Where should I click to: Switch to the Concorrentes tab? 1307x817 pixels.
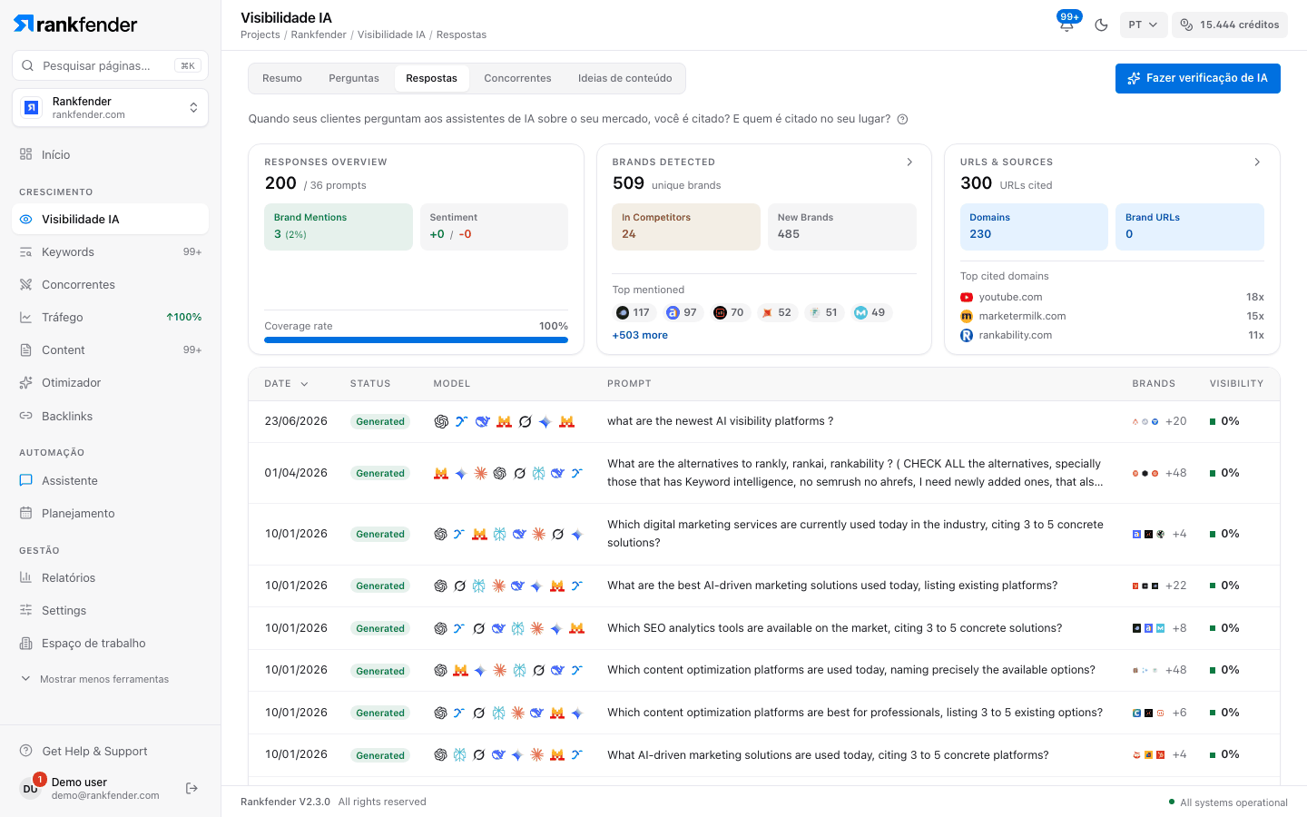coord(517,78)
